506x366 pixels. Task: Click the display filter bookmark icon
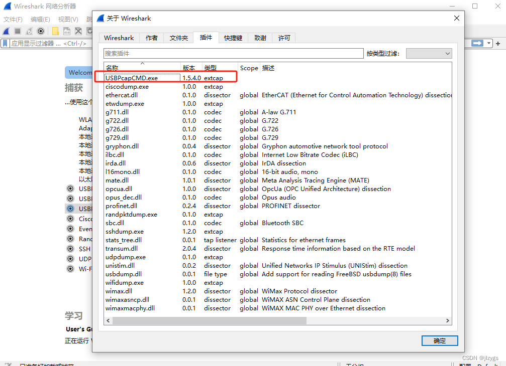tap(5, 43)
